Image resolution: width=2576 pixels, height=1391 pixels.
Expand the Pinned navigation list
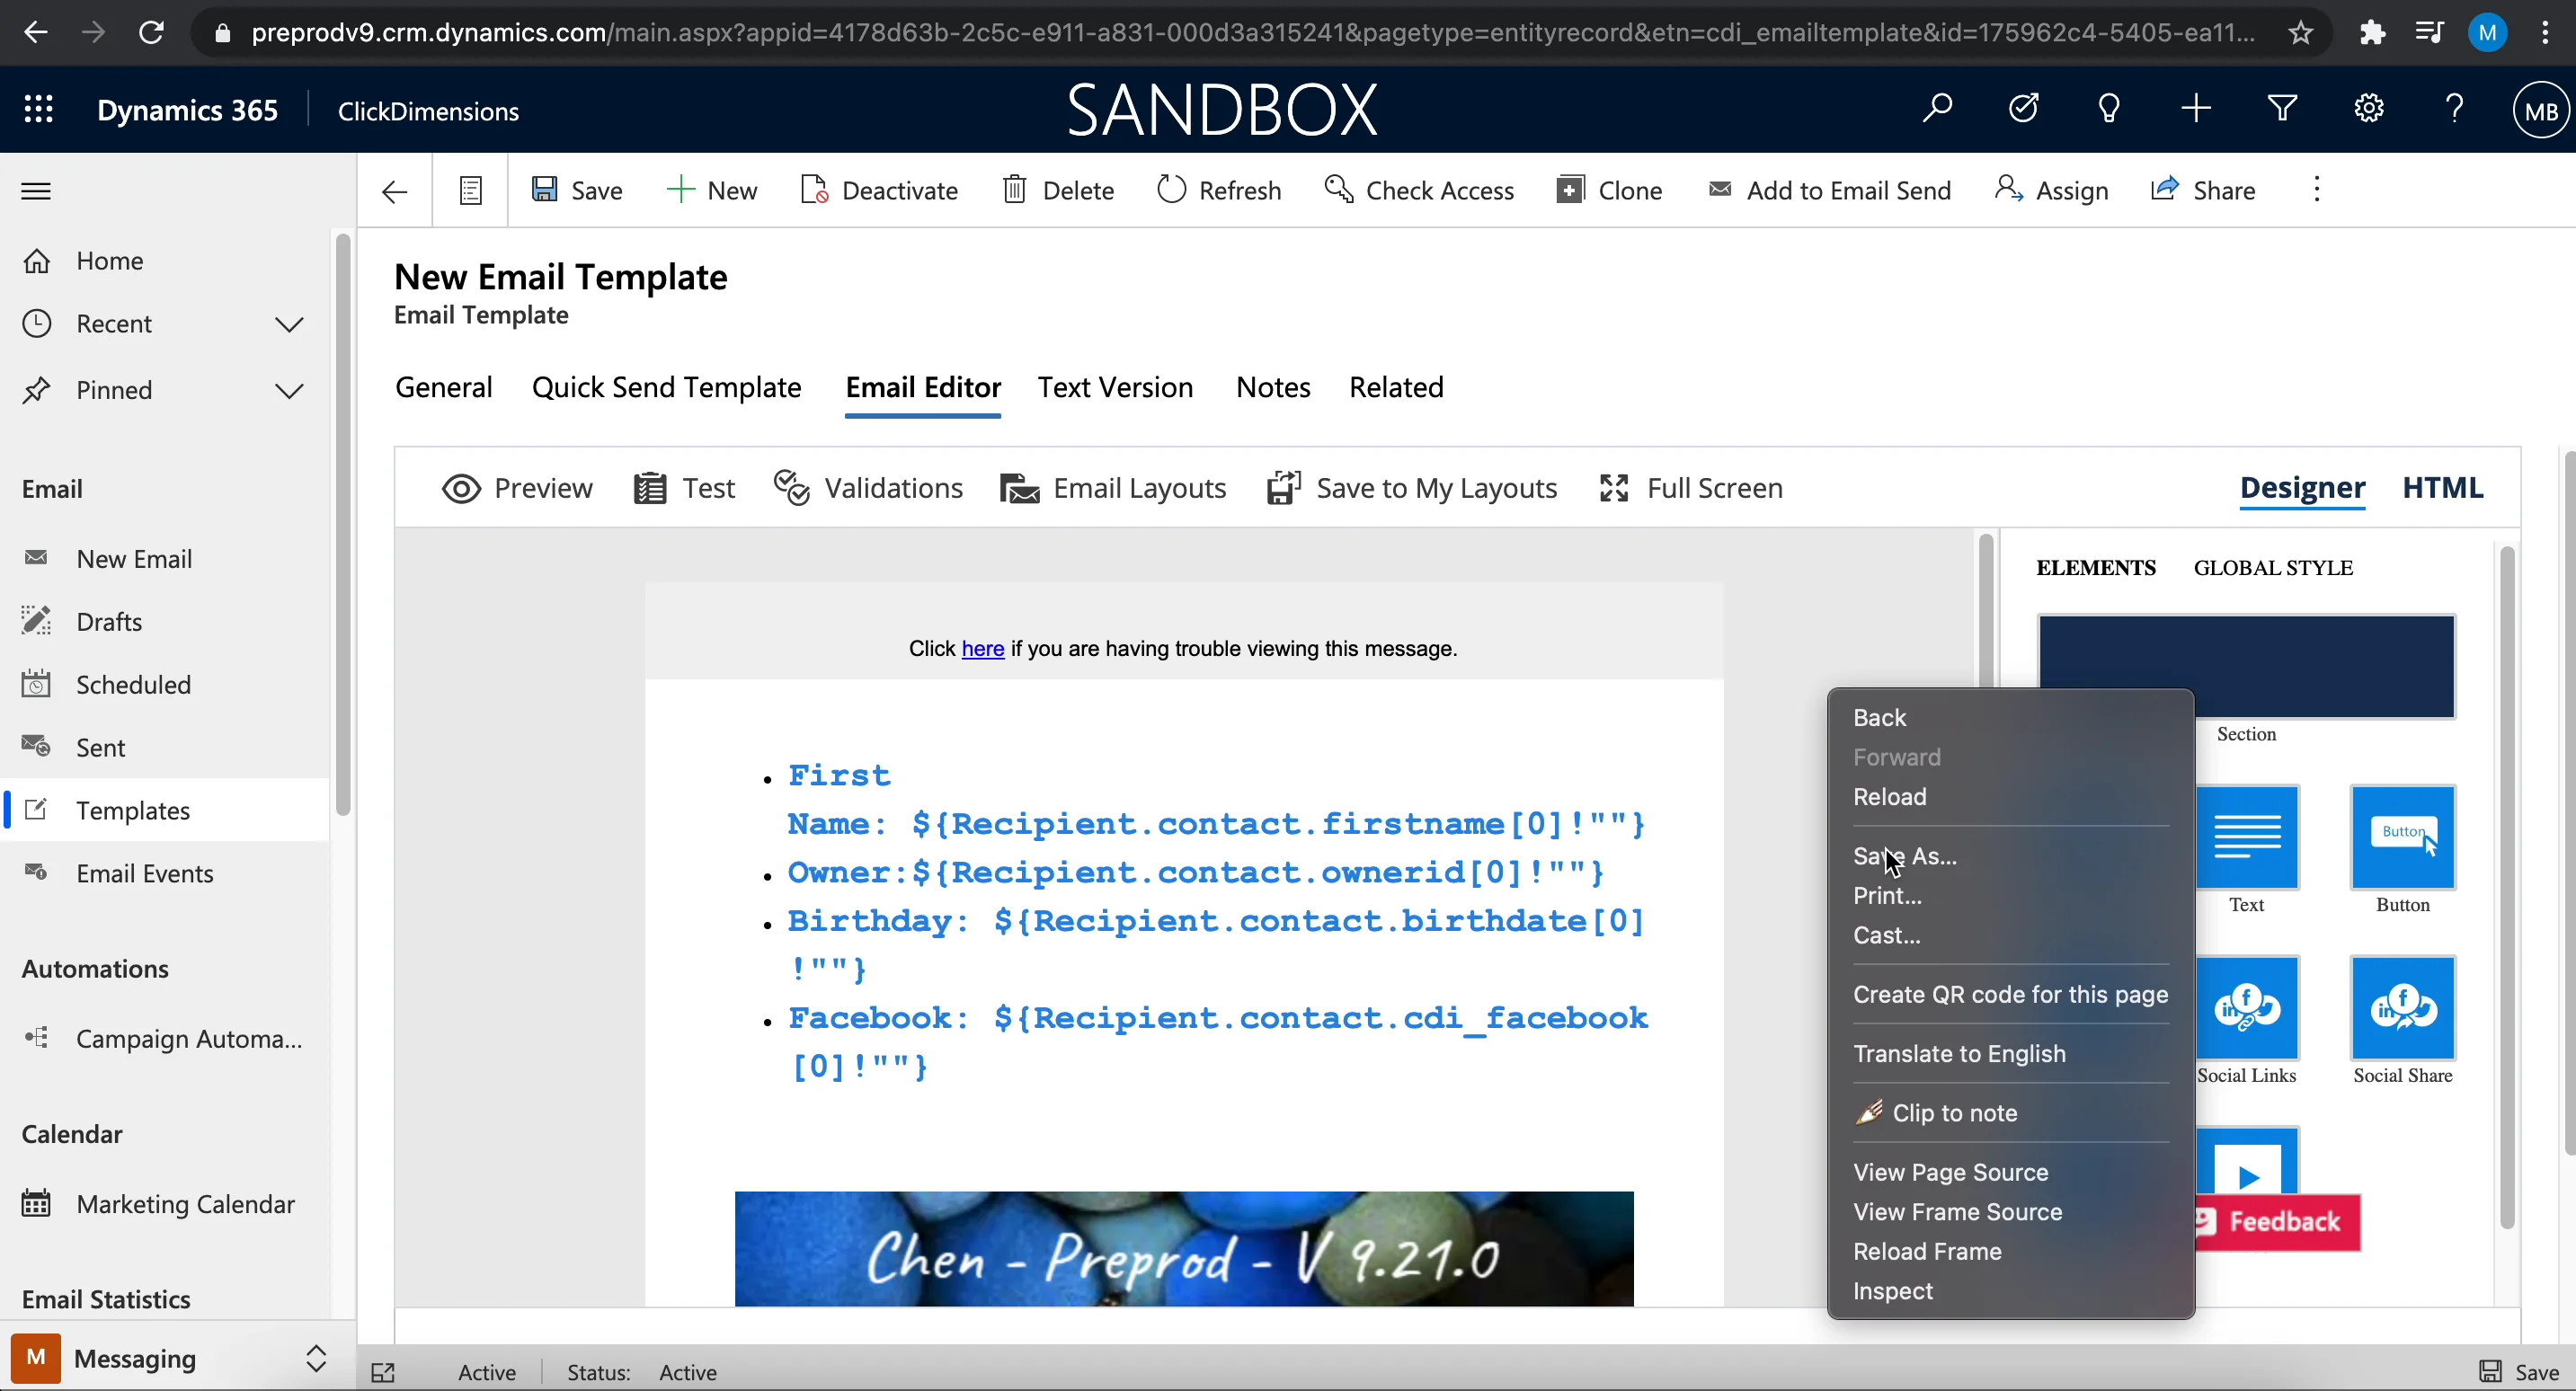pyautogui.click(x=289, y=390)
